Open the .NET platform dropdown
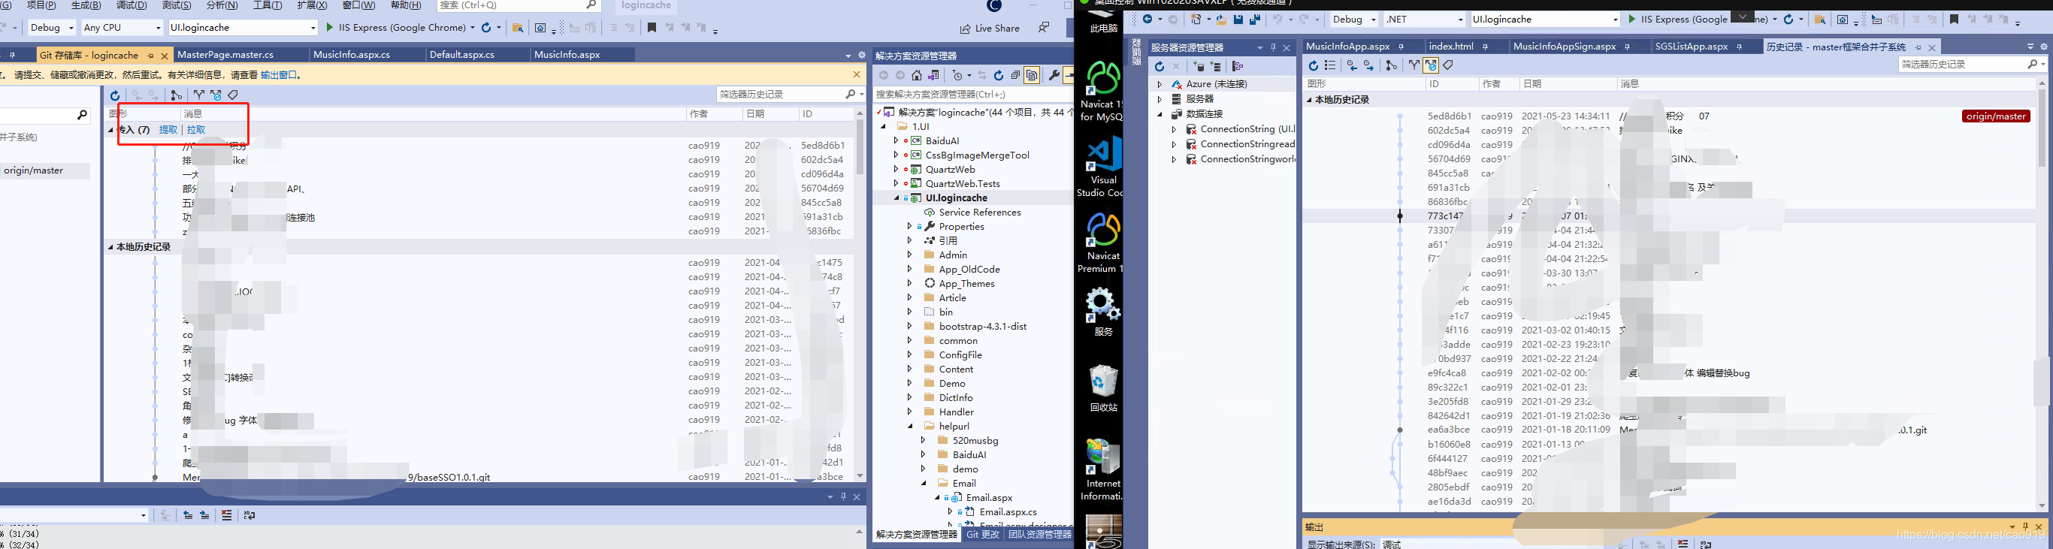Image resolution: width=2053 pixels, height=549 pixels. pos(1424,19)
